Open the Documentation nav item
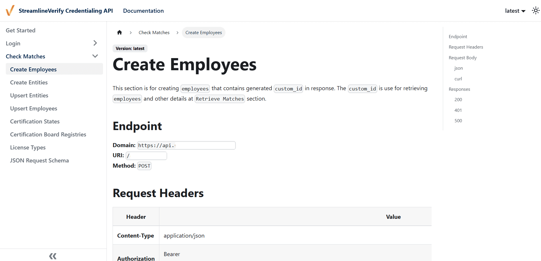This screenshot has height=261, width=541. coord(143,11)
